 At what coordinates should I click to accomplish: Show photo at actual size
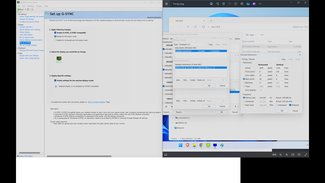(x=299, y=155)
